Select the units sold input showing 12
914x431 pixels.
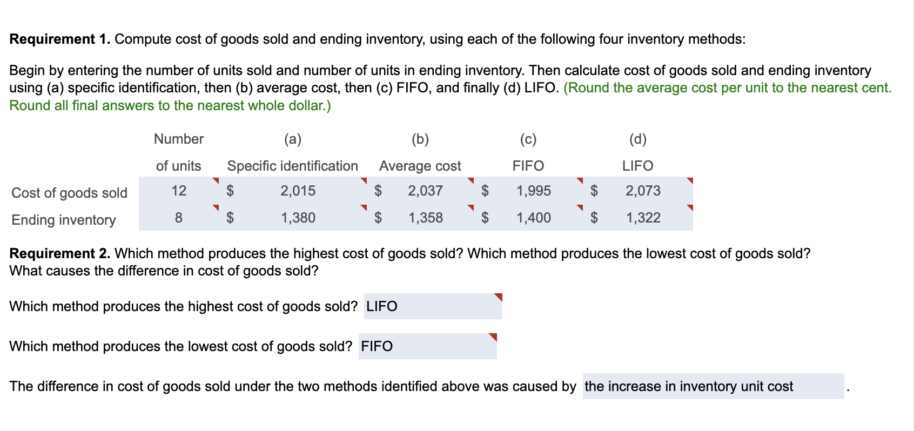point(179,191)
